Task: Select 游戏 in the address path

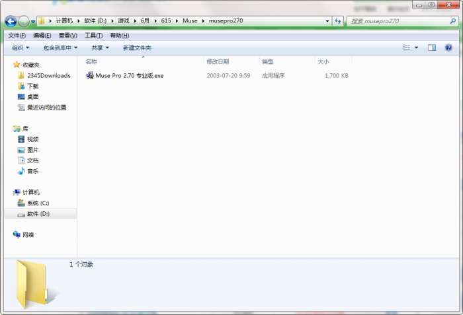Action: 124,21
